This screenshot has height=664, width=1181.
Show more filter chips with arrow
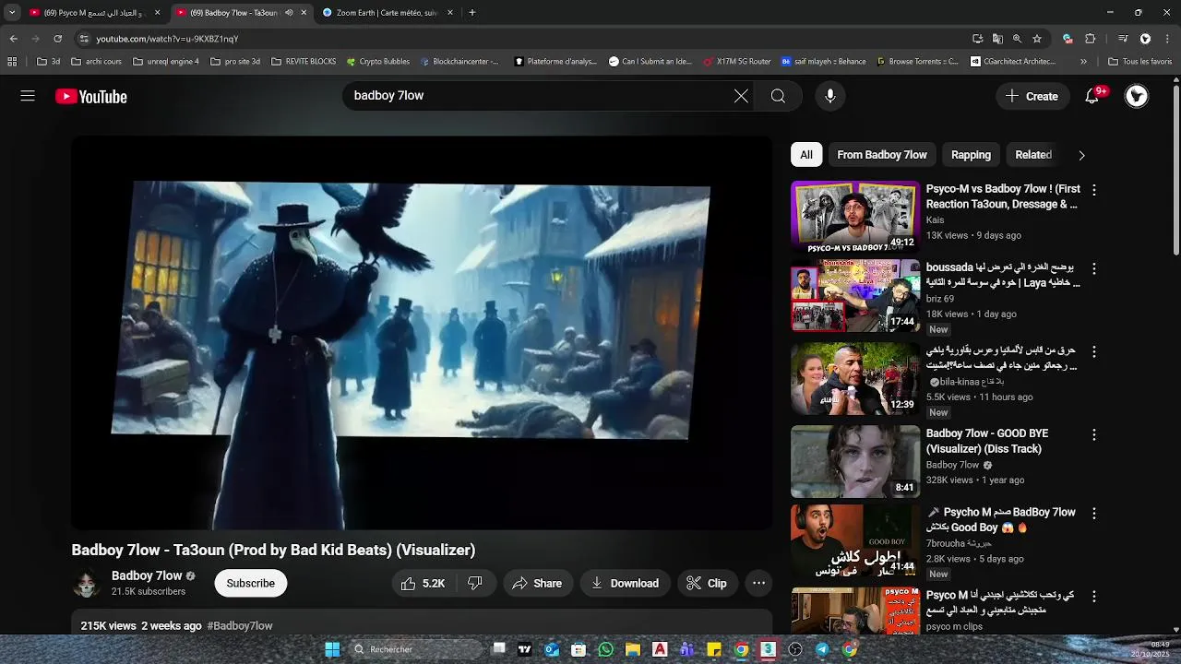point(1081,155)
